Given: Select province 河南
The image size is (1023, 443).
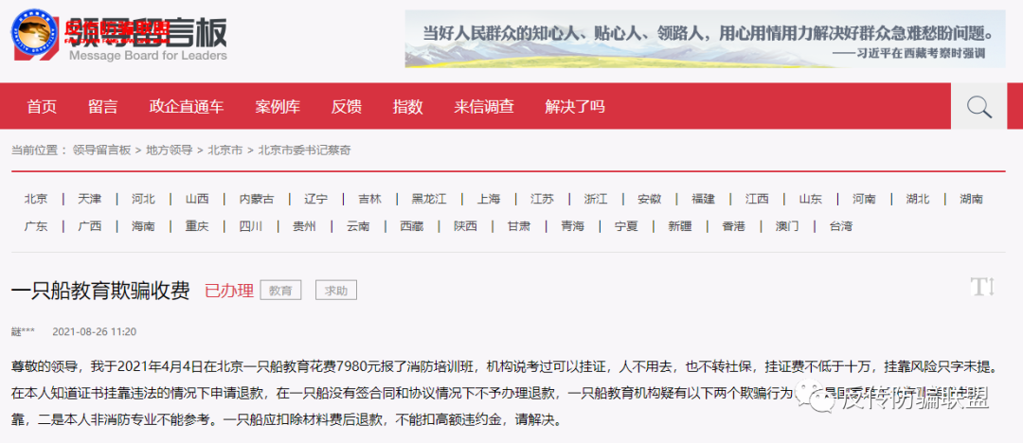Looking at the screenshot, I should pyautogui.click(x=865, y=199).
